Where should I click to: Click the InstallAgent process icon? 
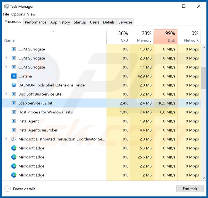point(14,121)
